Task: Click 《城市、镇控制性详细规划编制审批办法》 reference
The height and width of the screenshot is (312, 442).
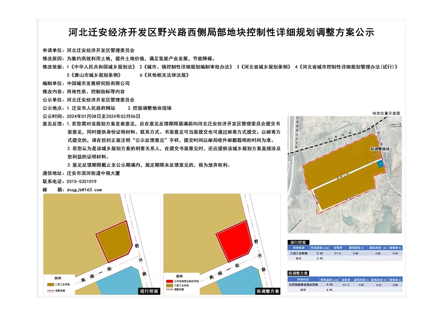Action: click(188, 67)
